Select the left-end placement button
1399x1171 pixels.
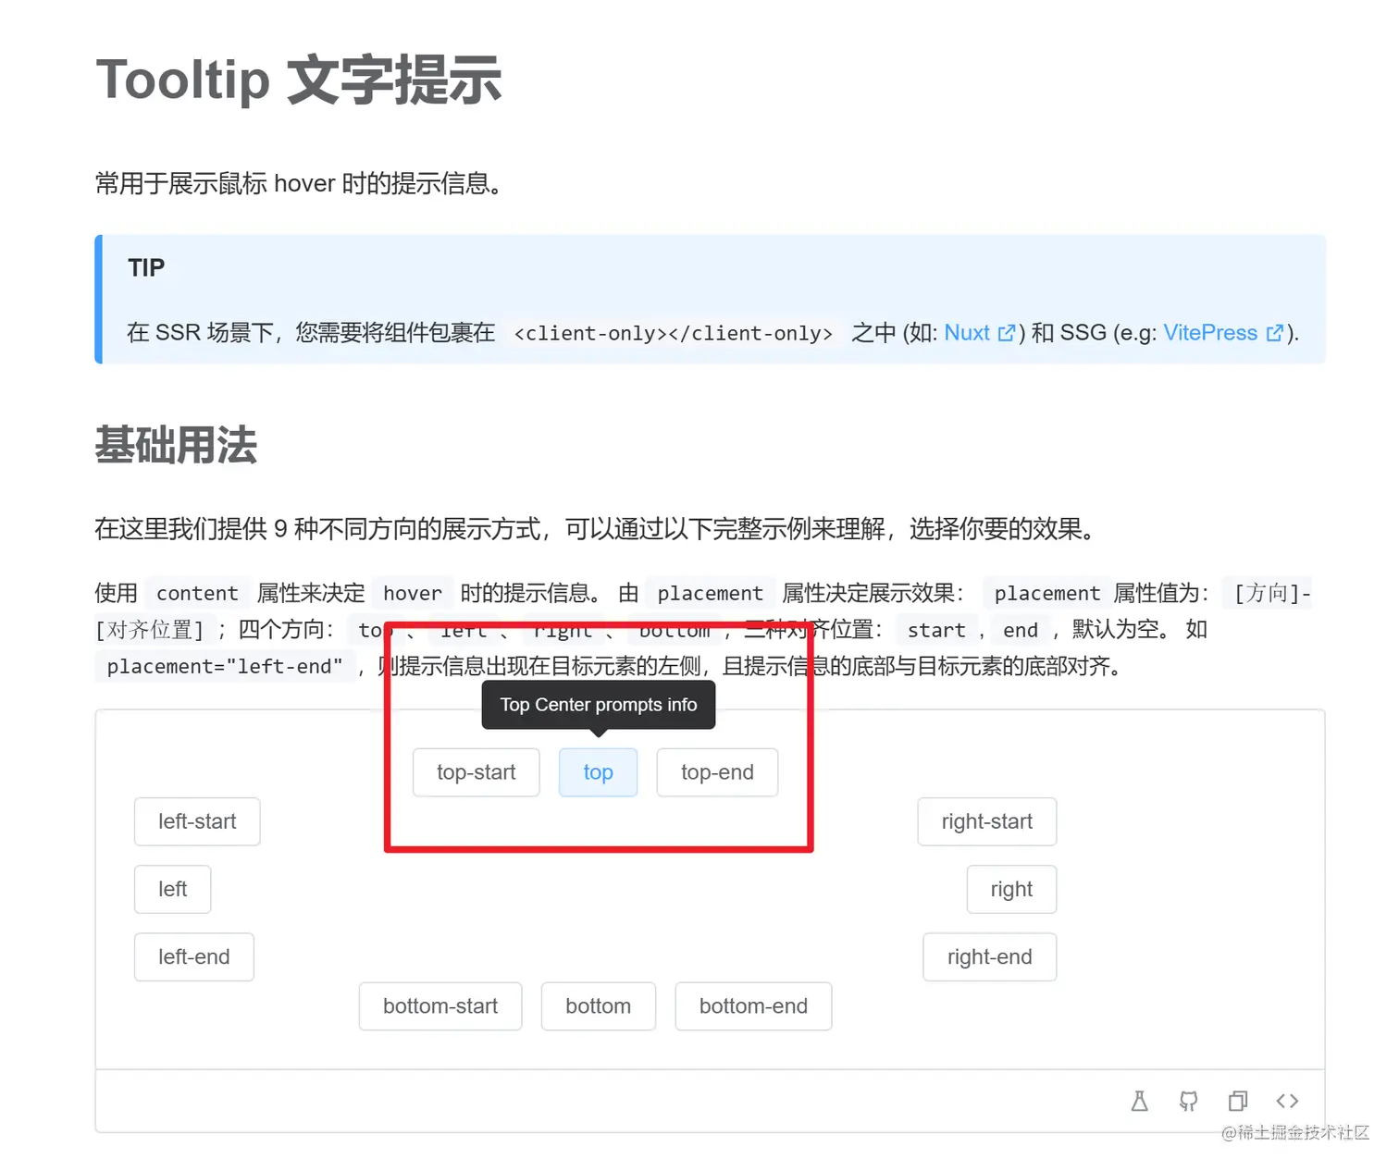pyautogui.click(x=193, y=956)
